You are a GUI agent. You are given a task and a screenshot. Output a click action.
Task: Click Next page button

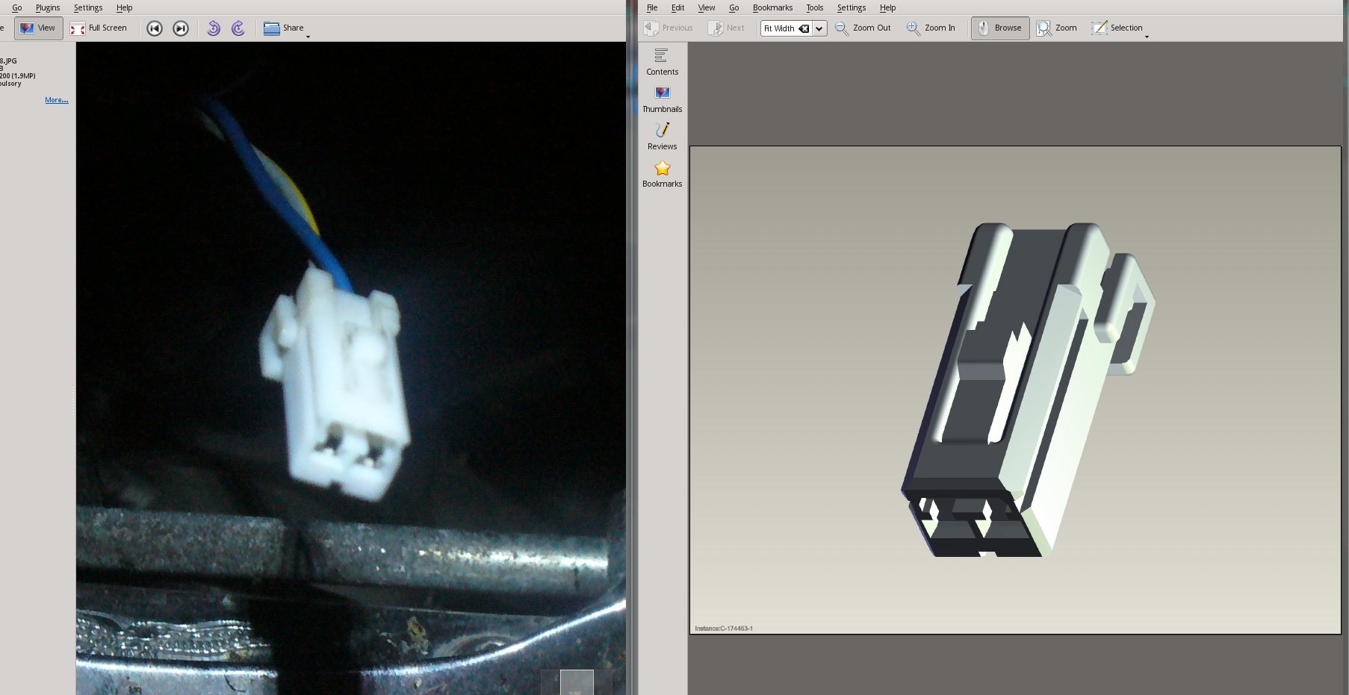[x=726, y=28]
